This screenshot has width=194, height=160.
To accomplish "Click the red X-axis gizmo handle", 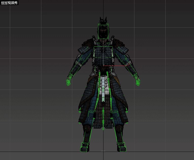I will pos(116,66).
